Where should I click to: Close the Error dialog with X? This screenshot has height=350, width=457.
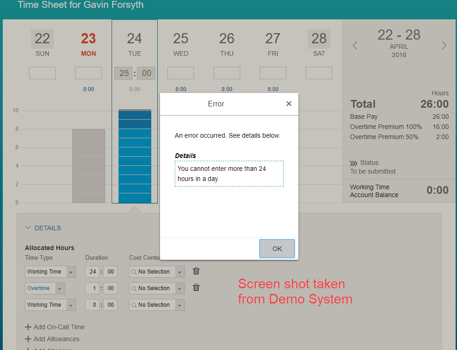(289, 104)
